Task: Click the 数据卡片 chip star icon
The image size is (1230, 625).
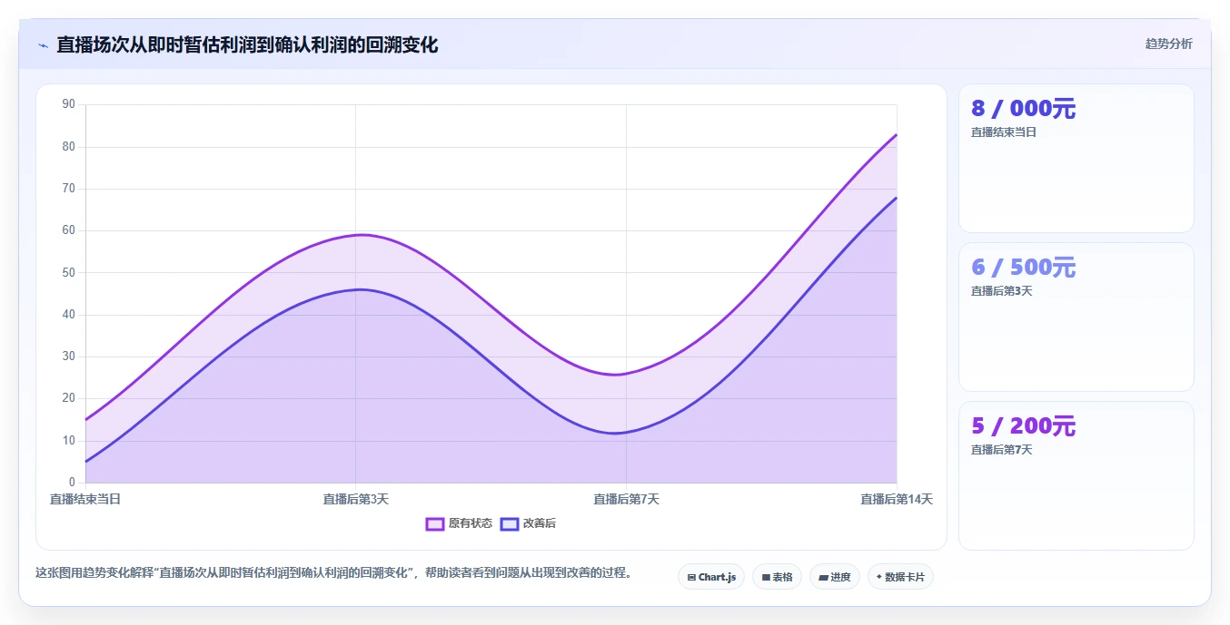Action: click(879, 577)
